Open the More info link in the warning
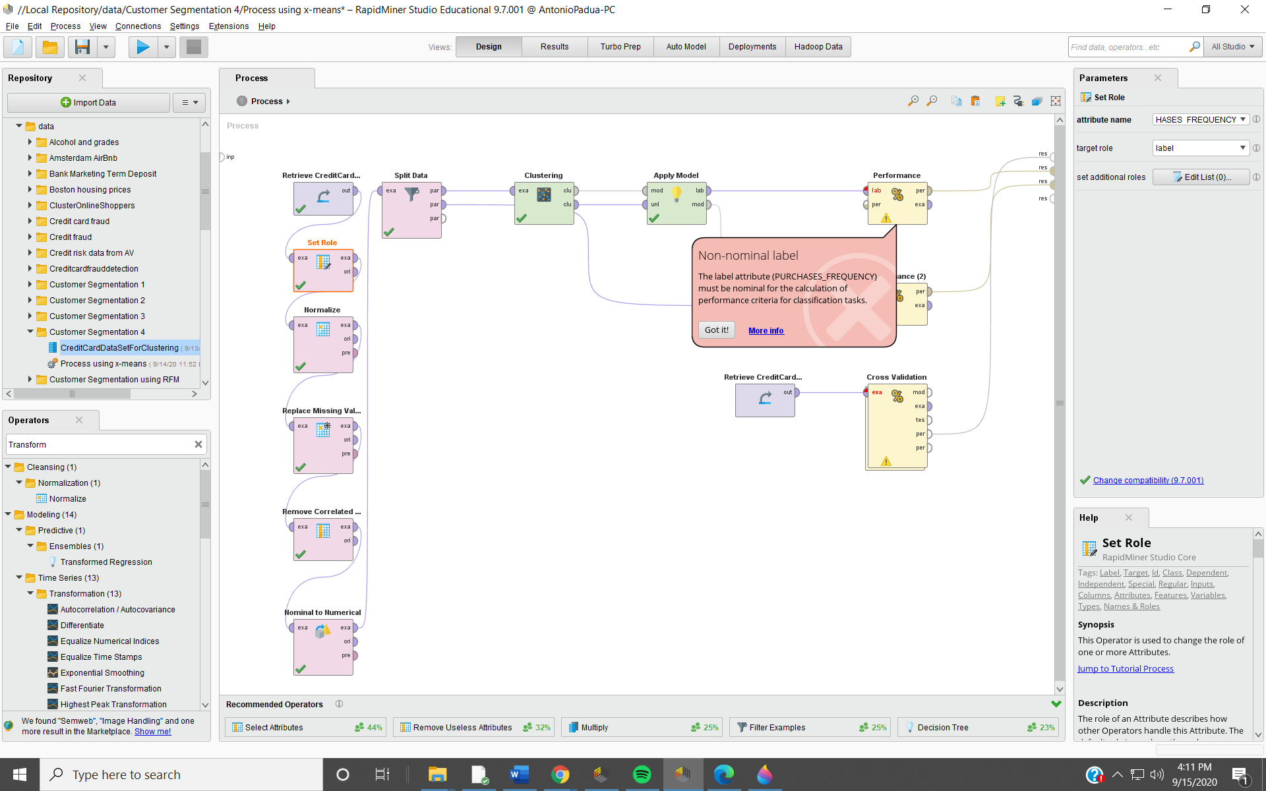 pyautogui.click(x=766, y=331)
